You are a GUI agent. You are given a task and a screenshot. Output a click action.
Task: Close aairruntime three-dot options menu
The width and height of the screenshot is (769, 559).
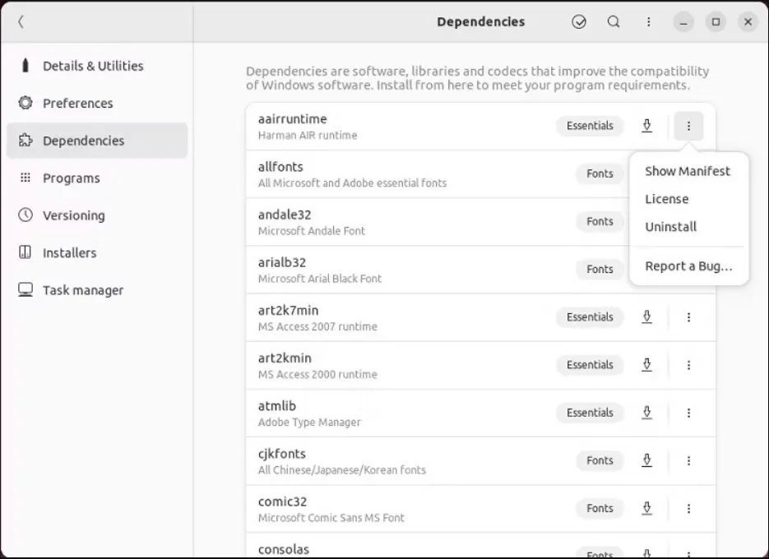(x=688, y=126)
